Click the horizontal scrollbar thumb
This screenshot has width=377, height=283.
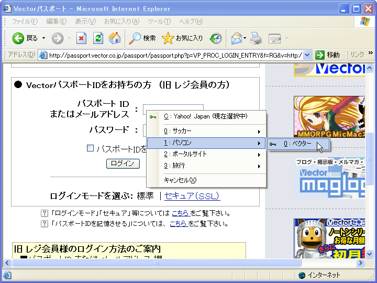(157, 263)
